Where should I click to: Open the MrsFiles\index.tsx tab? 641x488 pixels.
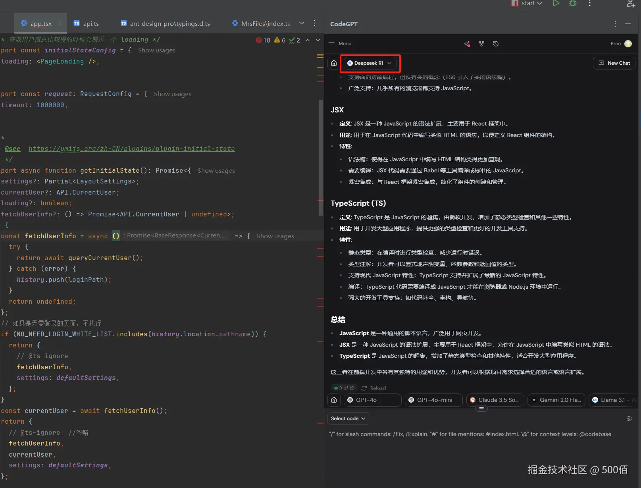261,23
